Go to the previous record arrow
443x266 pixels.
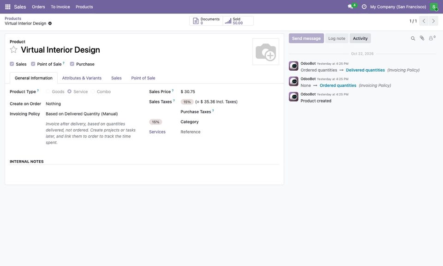[424, 21]
